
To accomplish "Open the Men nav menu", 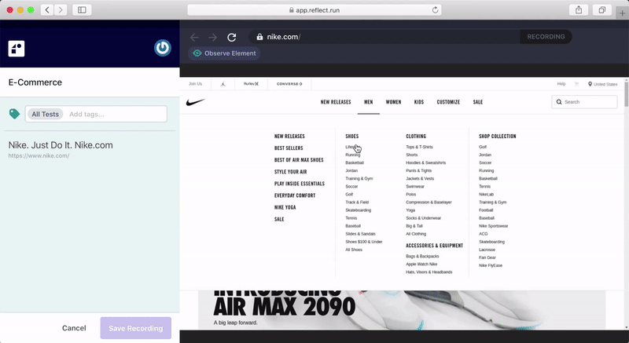I will (x=368, y=102).
